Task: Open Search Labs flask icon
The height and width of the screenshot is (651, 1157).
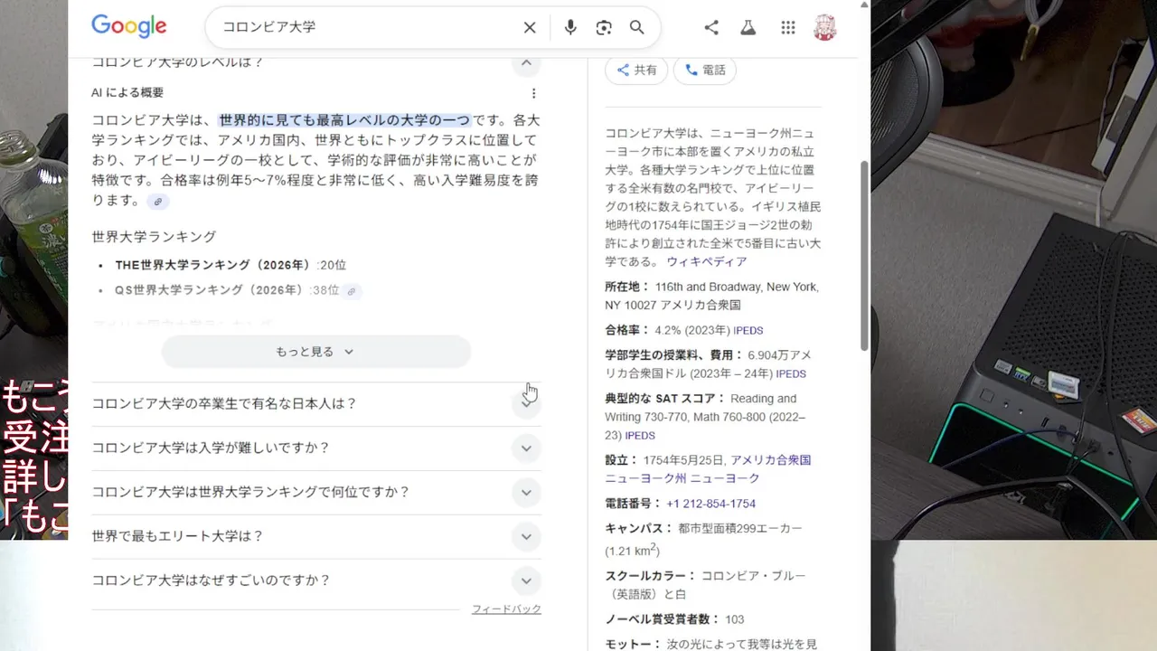Action: 748,28
